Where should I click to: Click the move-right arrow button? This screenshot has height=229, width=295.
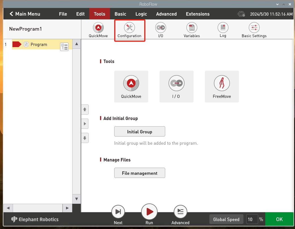(x=85, y=124)
